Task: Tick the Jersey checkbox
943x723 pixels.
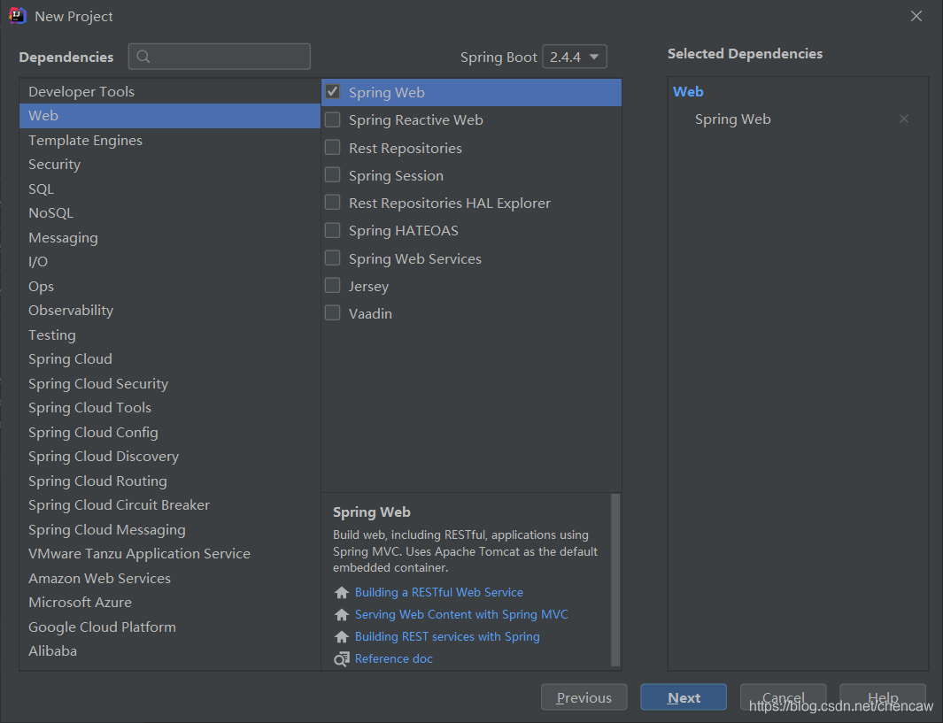Action: click(333, 286)
